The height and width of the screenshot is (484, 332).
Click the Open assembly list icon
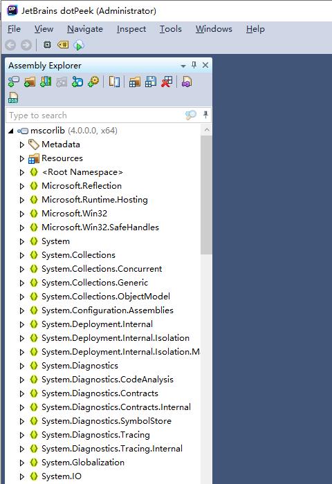pyautogui.click(x=135, y=82)
